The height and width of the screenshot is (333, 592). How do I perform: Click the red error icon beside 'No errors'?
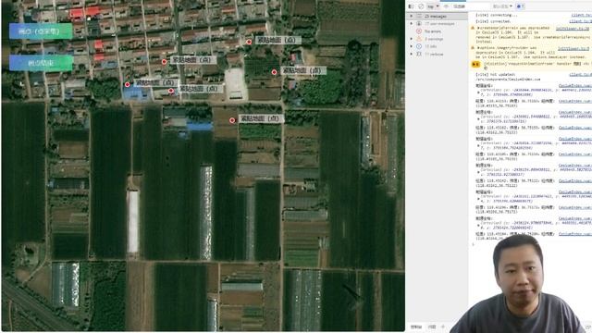pyautogui.click(x=419, y=31)
